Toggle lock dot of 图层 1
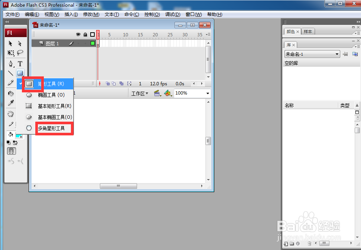 [85, 43]
